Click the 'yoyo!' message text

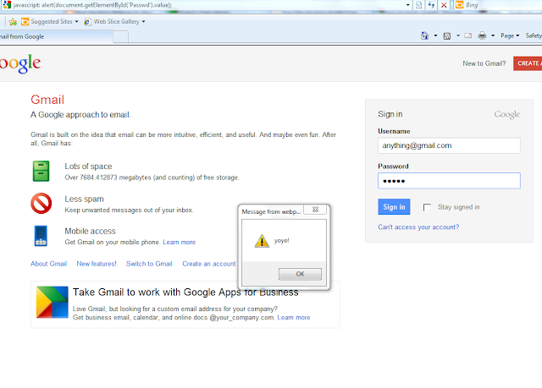282,241
